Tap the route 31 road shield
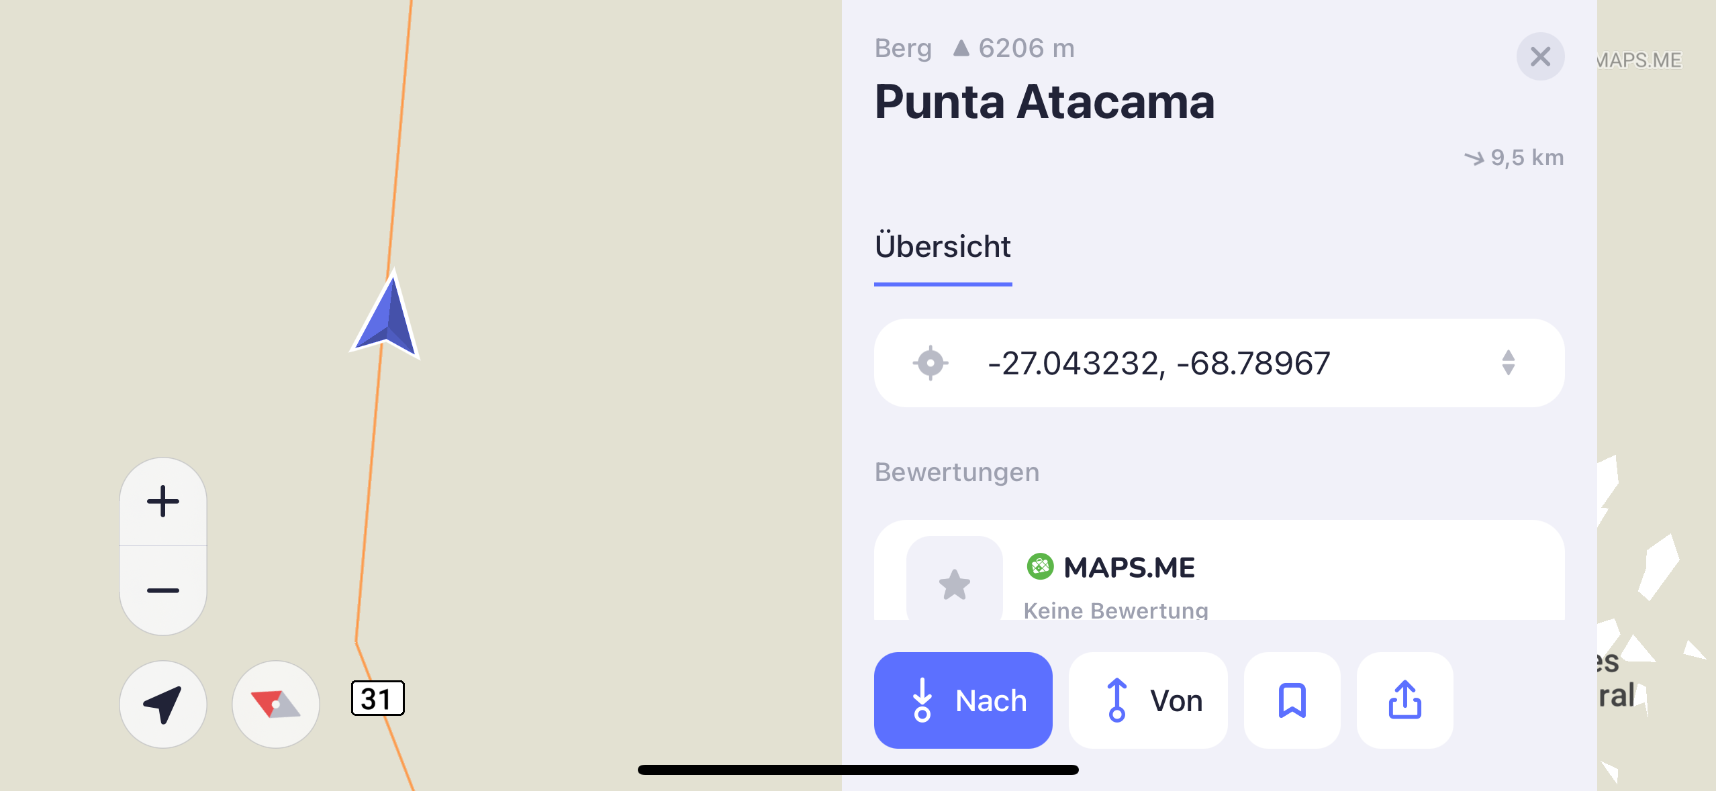The height and width of the screenshot is (791, 1716). coord(377,698)
